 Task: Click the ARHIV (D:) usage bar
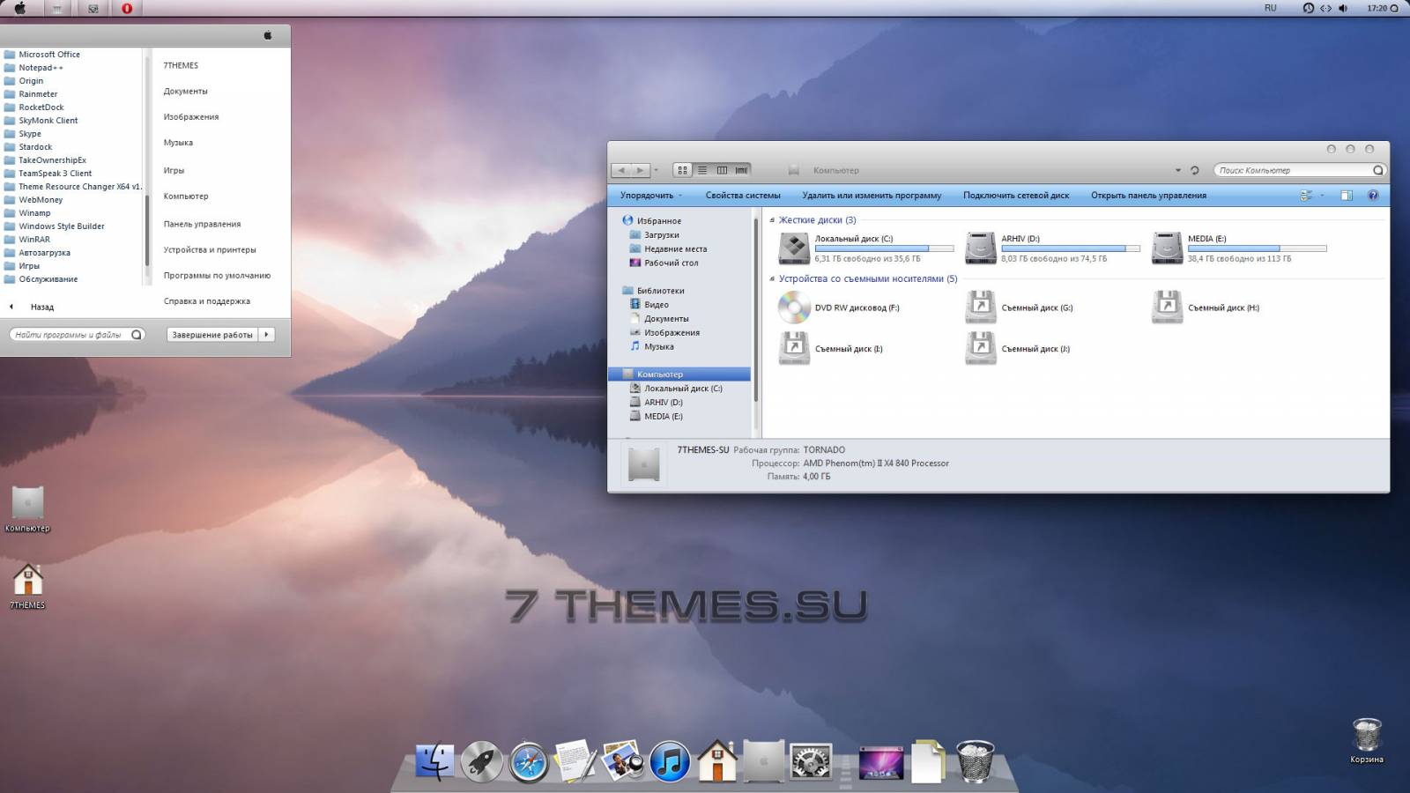(1071, 248)
